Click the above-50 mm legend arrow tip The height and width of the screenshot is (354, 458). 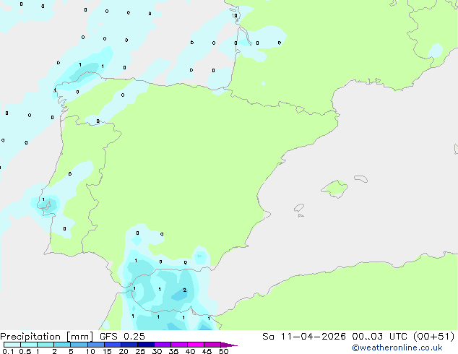229,345
